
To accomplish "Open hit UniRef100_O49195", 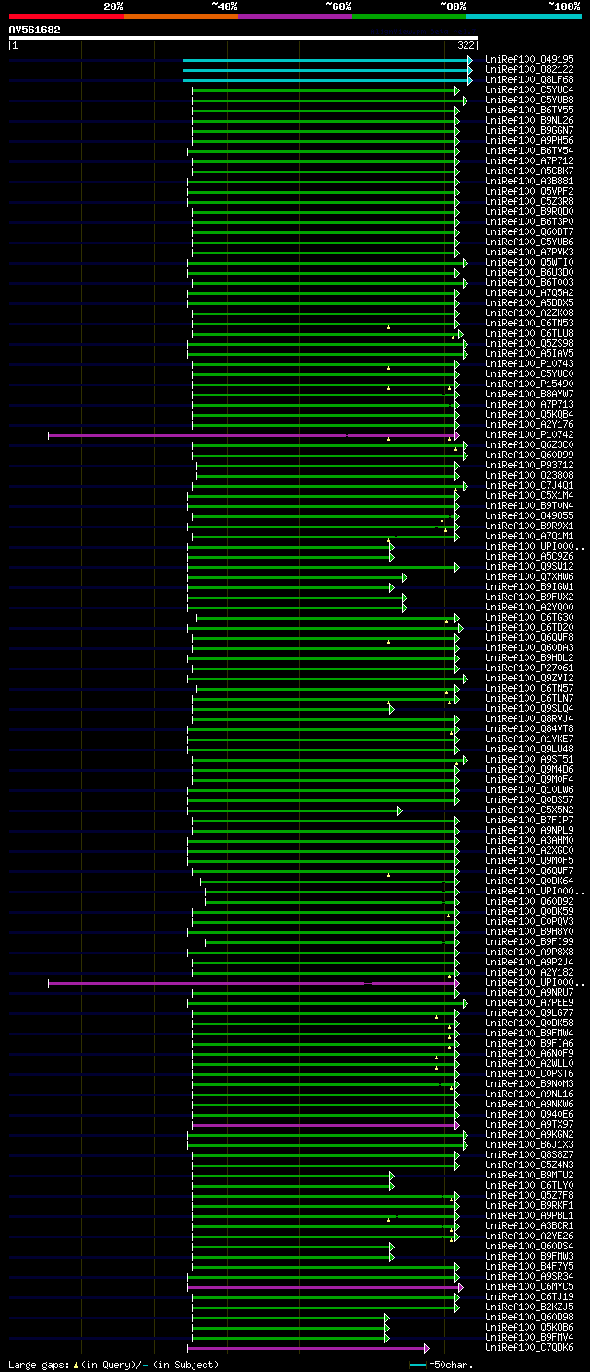I will 530,59.
